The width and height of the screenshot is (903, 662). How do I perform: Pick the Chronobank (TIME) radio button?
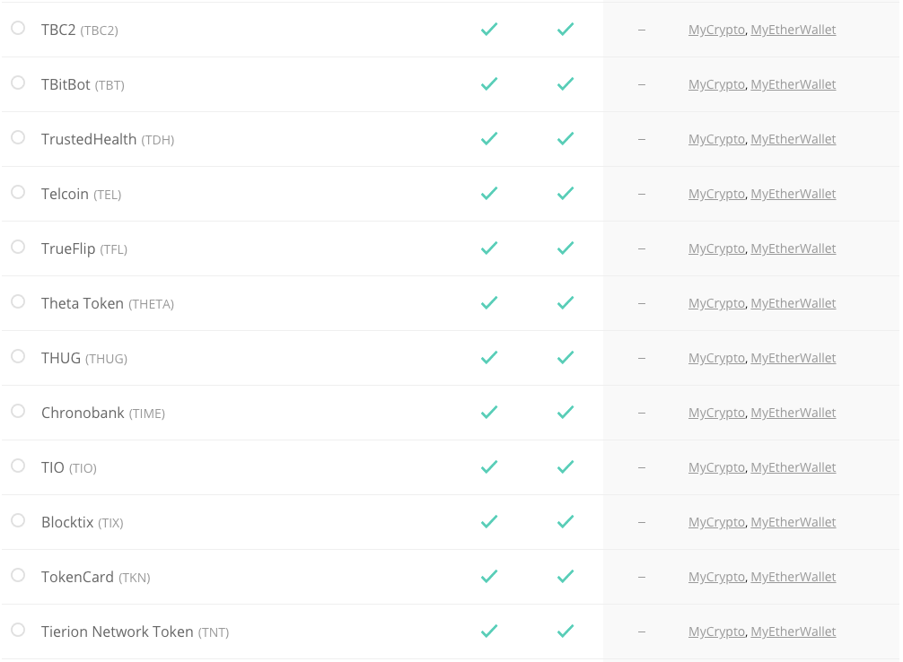[x=18, y=412]
